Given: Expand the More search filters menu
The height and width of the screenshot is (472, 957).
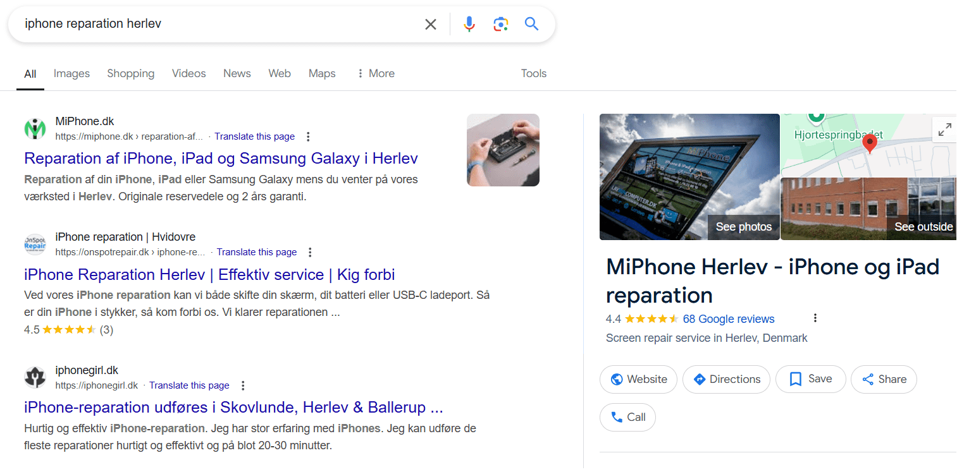Looking at the screenshot, I should pyautogui.click(x=376, y=73).
